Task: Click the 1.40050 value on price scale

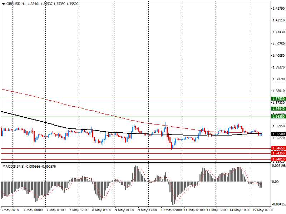Action: (x=278, y=56)
